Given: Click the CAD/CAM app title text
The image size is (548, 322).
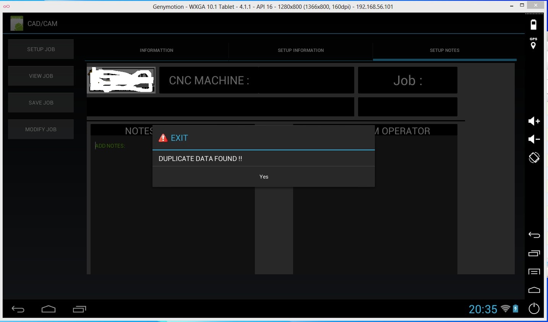Looking at the screenshot, I should coord(42,24).
